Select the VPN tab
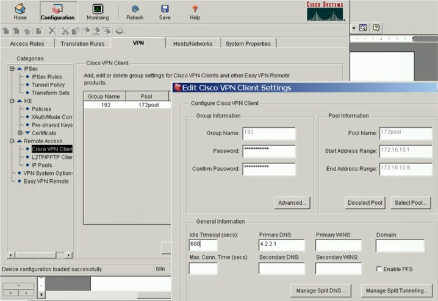 pyautogui.click(x=138, y=43)
